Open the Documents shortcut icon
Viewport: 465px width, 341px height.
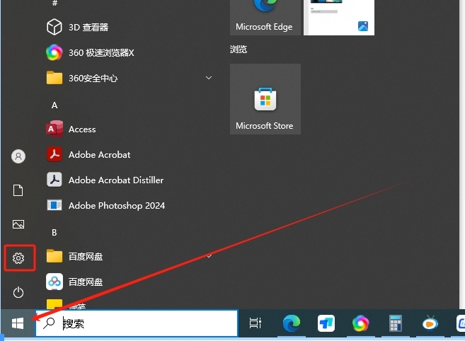pyautogui.click(x=18, y=190)
